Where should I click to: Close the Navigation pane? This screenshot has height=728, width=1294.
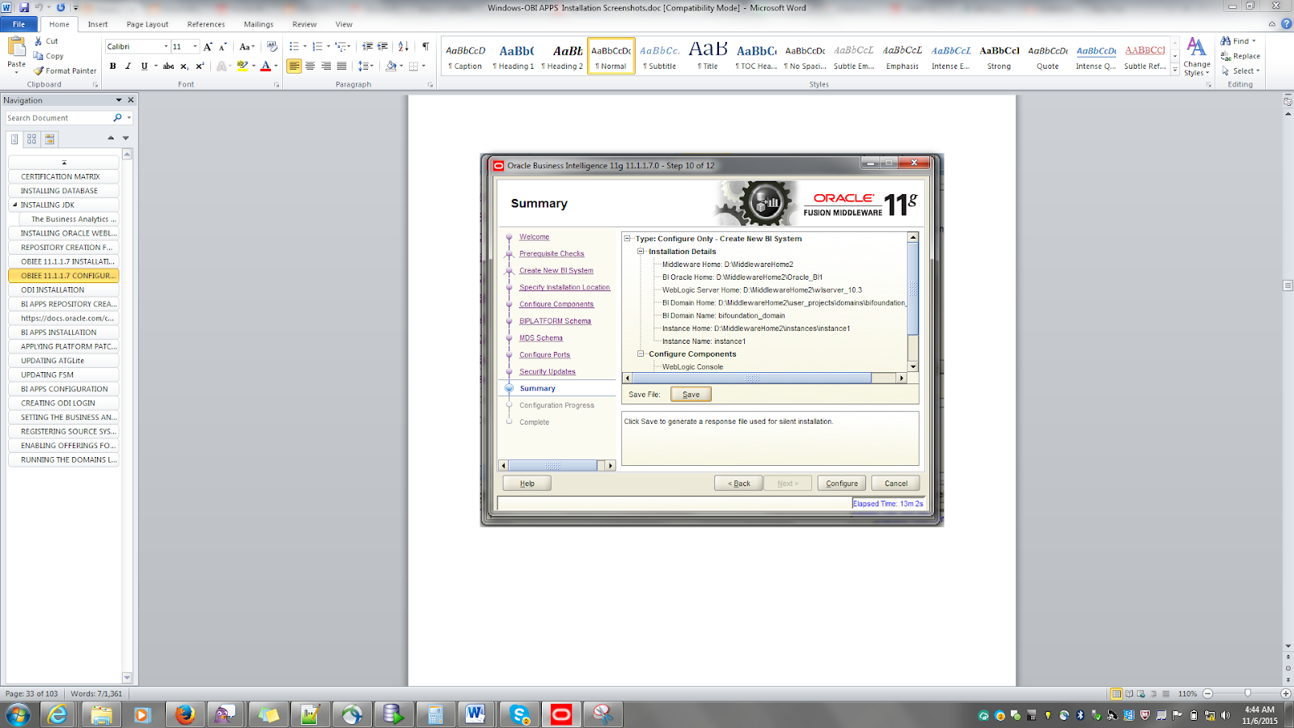pos(131,100)
